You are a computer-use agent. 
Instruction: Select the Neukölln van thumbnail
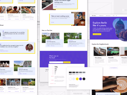tap(113, 51)
